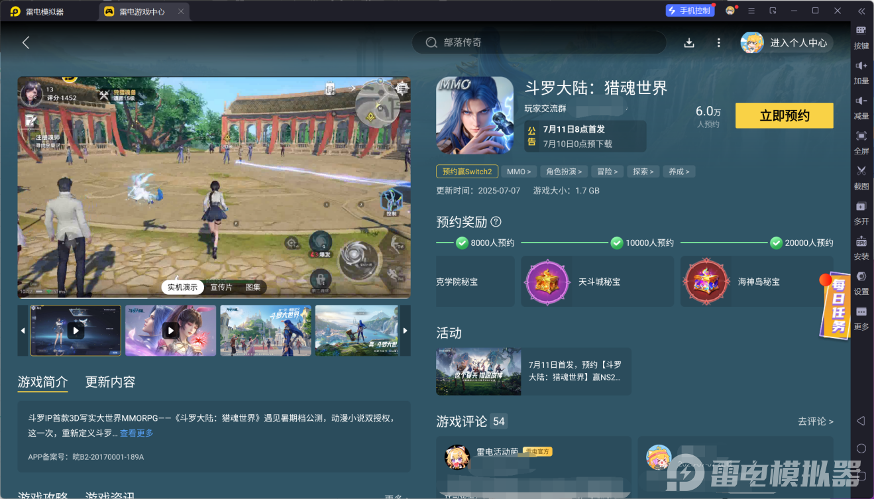Screen dimensions: 874x499
Task: Click 去评论 to write a review
Action: point(815,421)
